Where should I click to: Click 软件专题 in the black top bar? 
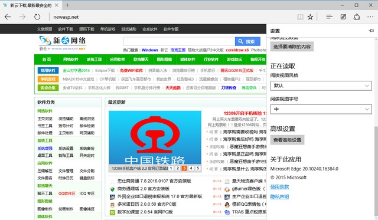tap(171, 29)
